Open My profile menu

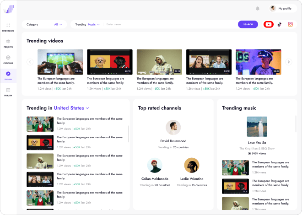coord(280,8)
